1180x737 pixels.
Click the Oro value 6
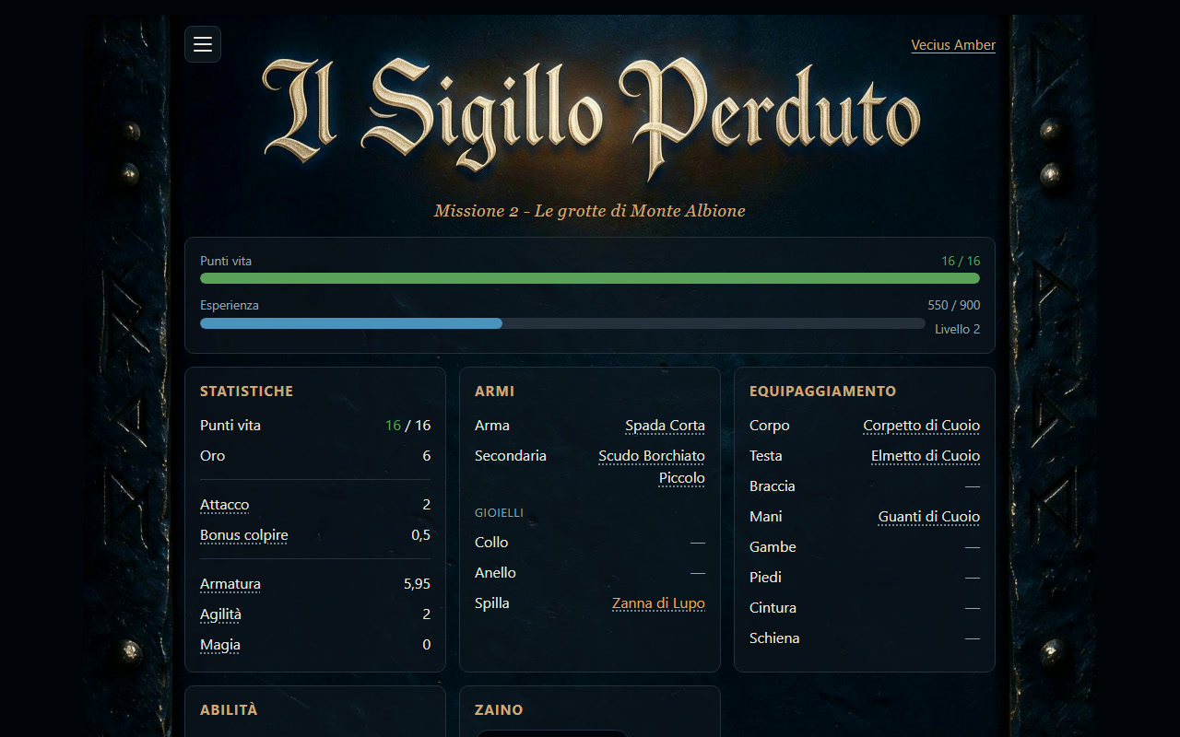[x=426, y=456]
